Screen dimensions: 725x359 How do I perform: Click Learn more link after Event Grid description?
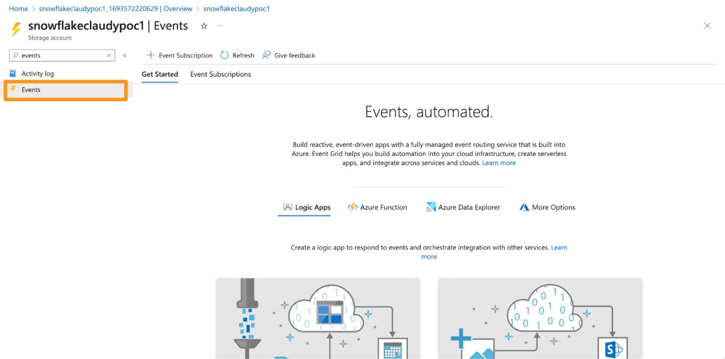point(499,163)
